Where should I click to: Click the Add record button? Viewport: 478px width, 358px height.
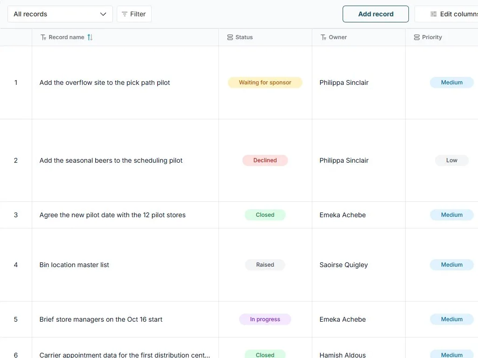point(376,14)
